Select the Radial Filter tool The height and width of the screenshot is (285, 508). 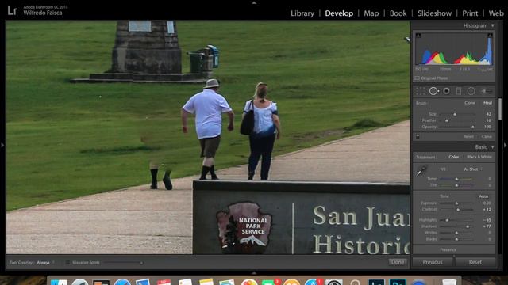click(471, 92)
